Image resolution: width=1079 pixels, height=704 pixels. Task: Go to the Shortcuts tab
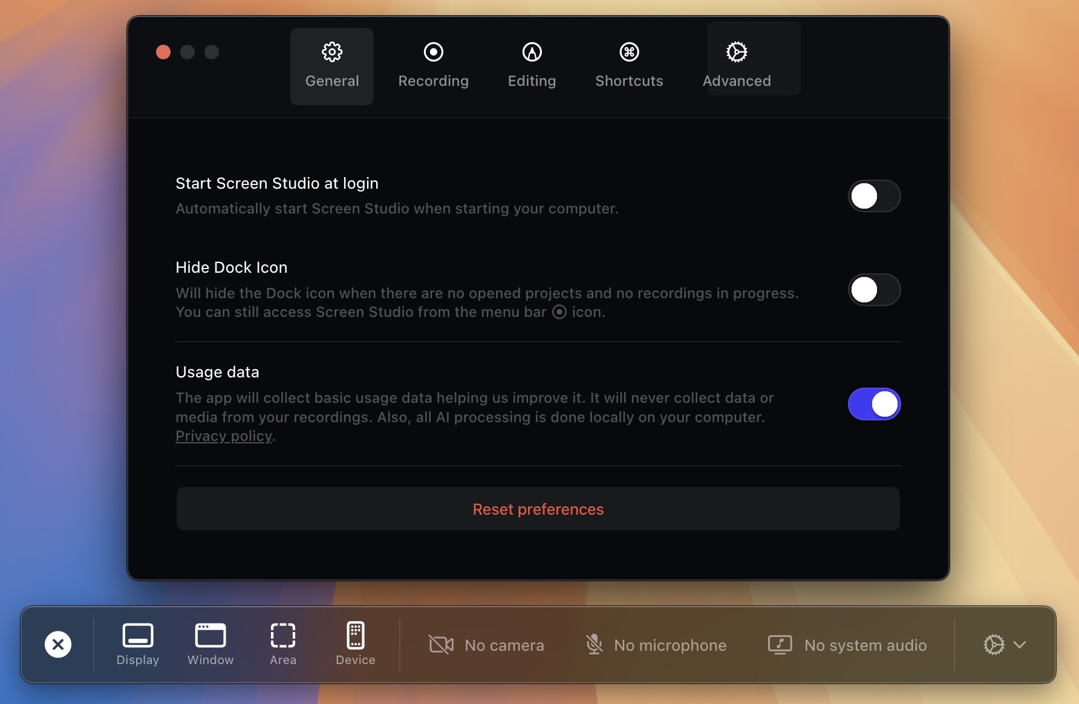pyautogui.click(x=629, y=66)
